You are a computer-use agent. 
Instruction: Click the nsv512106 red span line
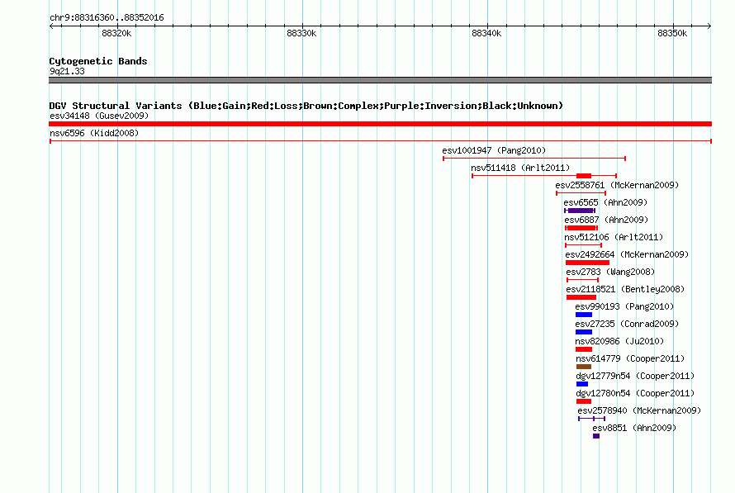[x=583, y=245]
